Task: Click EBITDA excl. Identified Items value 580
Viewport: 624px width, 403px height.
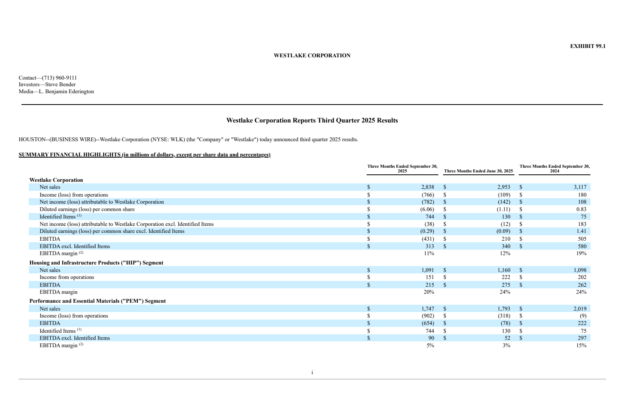Action: click(x=582, y=246)
